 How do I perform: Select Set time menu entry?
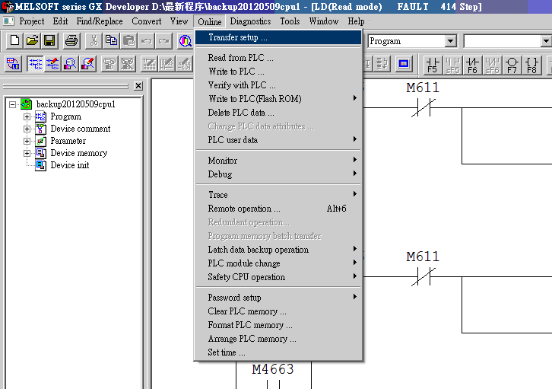click(x=279, y=352)
